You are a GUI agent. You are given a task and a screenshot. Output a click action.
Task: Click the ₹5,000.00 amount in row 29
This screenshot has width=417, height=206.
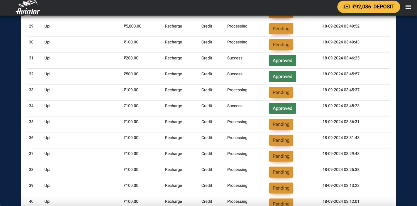click(x=132, y=26)
